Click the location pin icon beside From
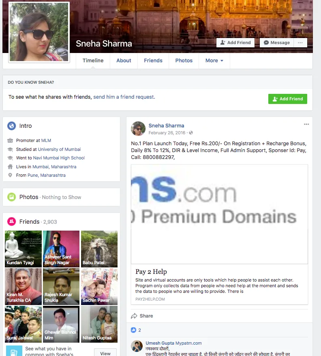The width and height of the screenshot is (321, 356). (10, 175)
